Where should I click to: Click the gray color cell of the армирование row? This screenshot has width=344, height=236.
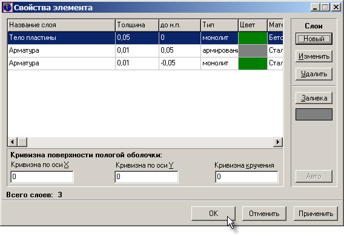click(x=253, y=51)
